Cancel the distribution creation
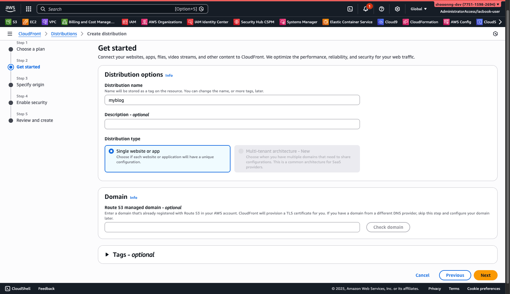 pos(422,275)
